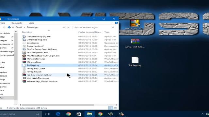Open the Chrome taskbar icon beside the Edge icon

pyautogui.click(x=69, y=114)
